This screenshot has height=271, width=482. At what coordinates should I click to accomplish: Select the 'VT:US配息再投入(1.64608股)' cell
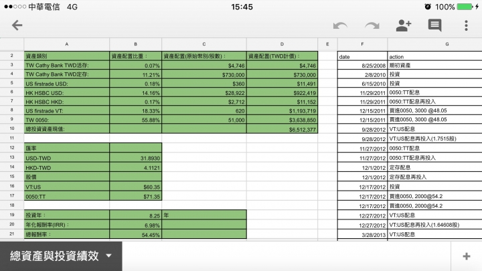434,225
